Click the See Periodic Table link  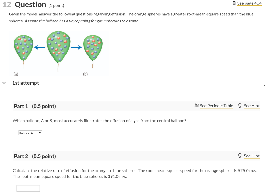click(x=217, y=106)
